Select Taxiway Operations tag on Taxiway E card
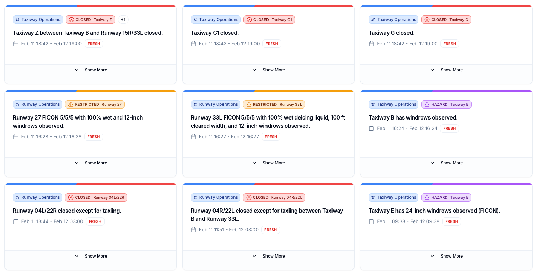The width and height of the screenshot is (534, 273). [394, 197]
